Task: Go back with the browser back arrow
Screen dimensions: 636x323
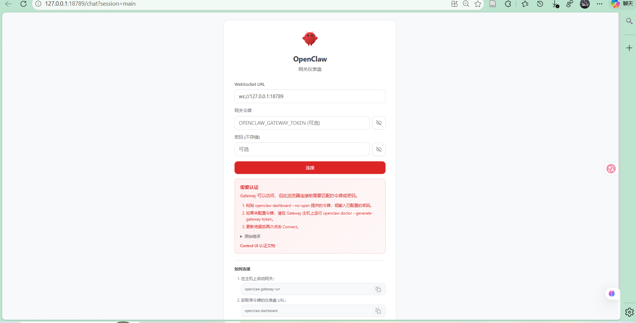Action: click(9, 4)
